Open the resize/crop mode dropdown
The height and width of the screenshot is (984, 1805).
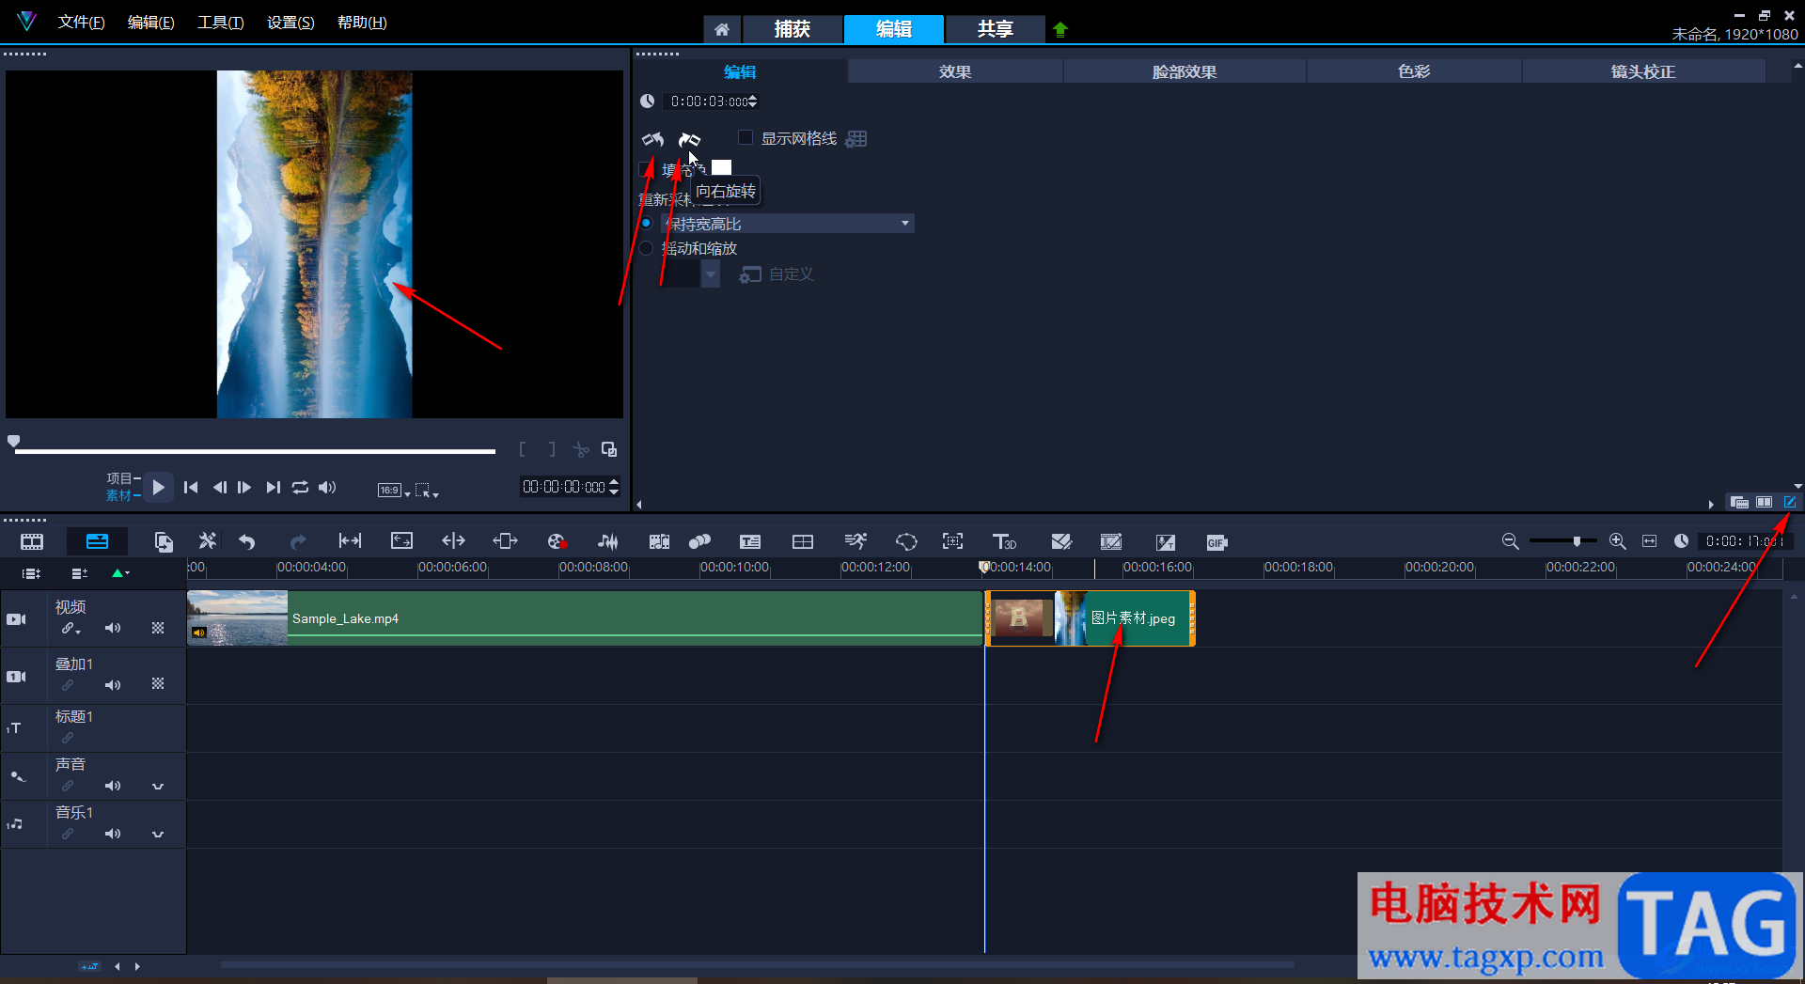427,490
